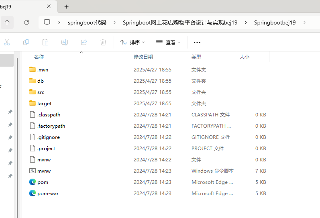320x218 pixels.
Task: Sort by 修改日期 column header
Action: tap(143, 57)
